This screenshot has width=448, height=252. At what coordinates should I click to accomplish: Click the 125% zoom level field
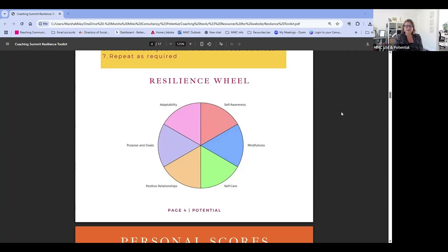180,44
